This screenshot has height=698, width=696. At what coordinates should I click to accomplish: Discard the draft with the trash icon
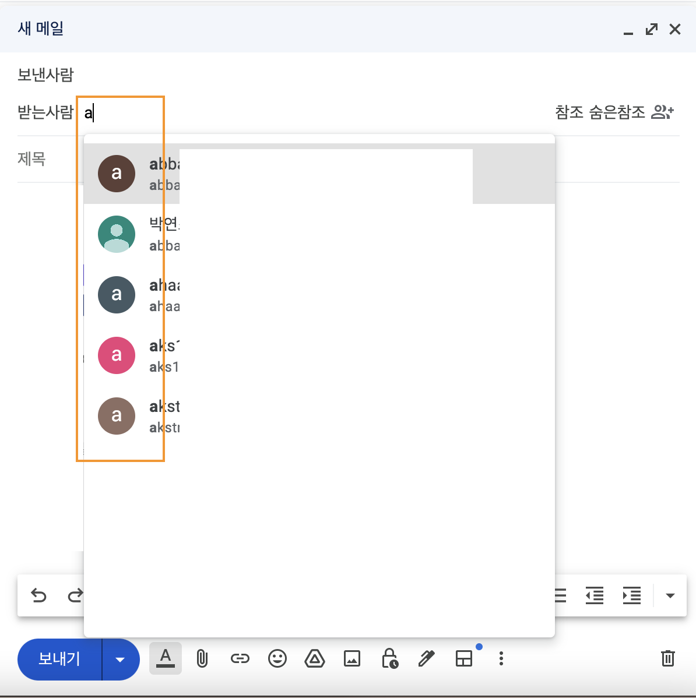(668, 659)
